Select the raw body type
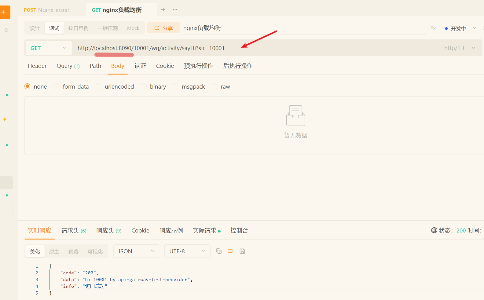484x300 pixels. pos(215,86)
